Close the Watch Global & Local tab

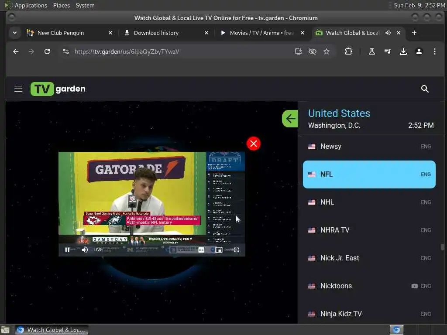399,33
